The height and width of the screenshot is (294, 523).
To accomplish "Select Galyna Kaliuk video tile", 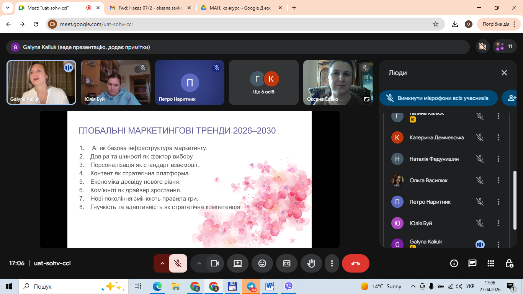I will point(41,82).
